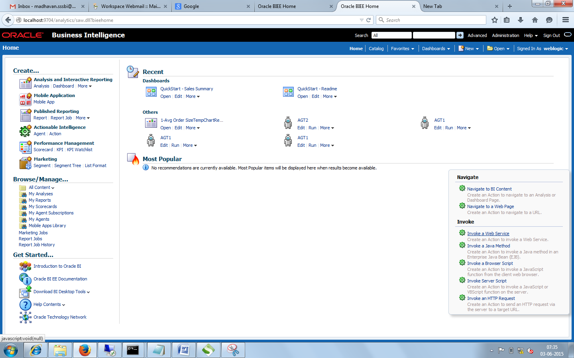574x358 pixels.
Task: Click the Marketing section icon
Action: pos(26,163)
